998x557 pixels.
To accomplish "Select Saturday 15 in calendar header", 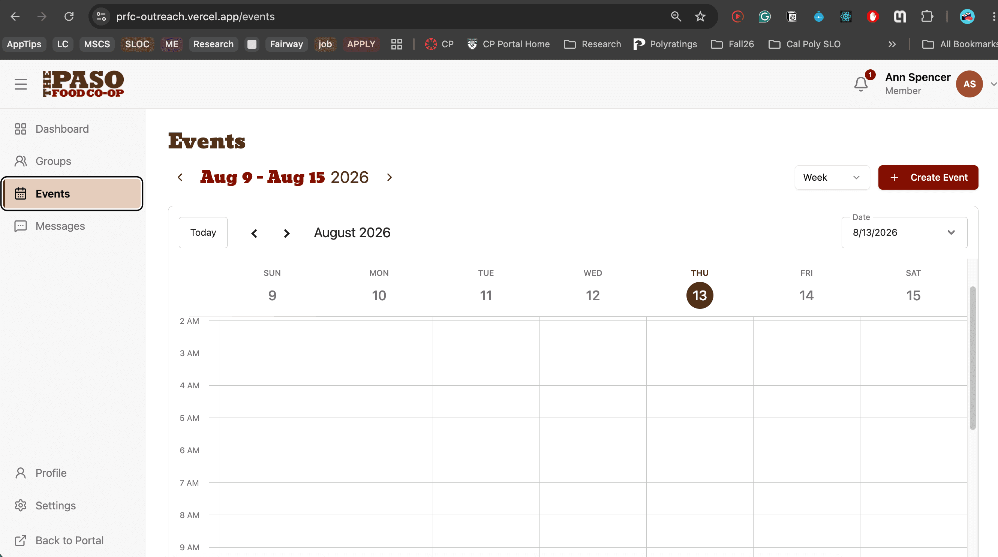I will [913, 295].
